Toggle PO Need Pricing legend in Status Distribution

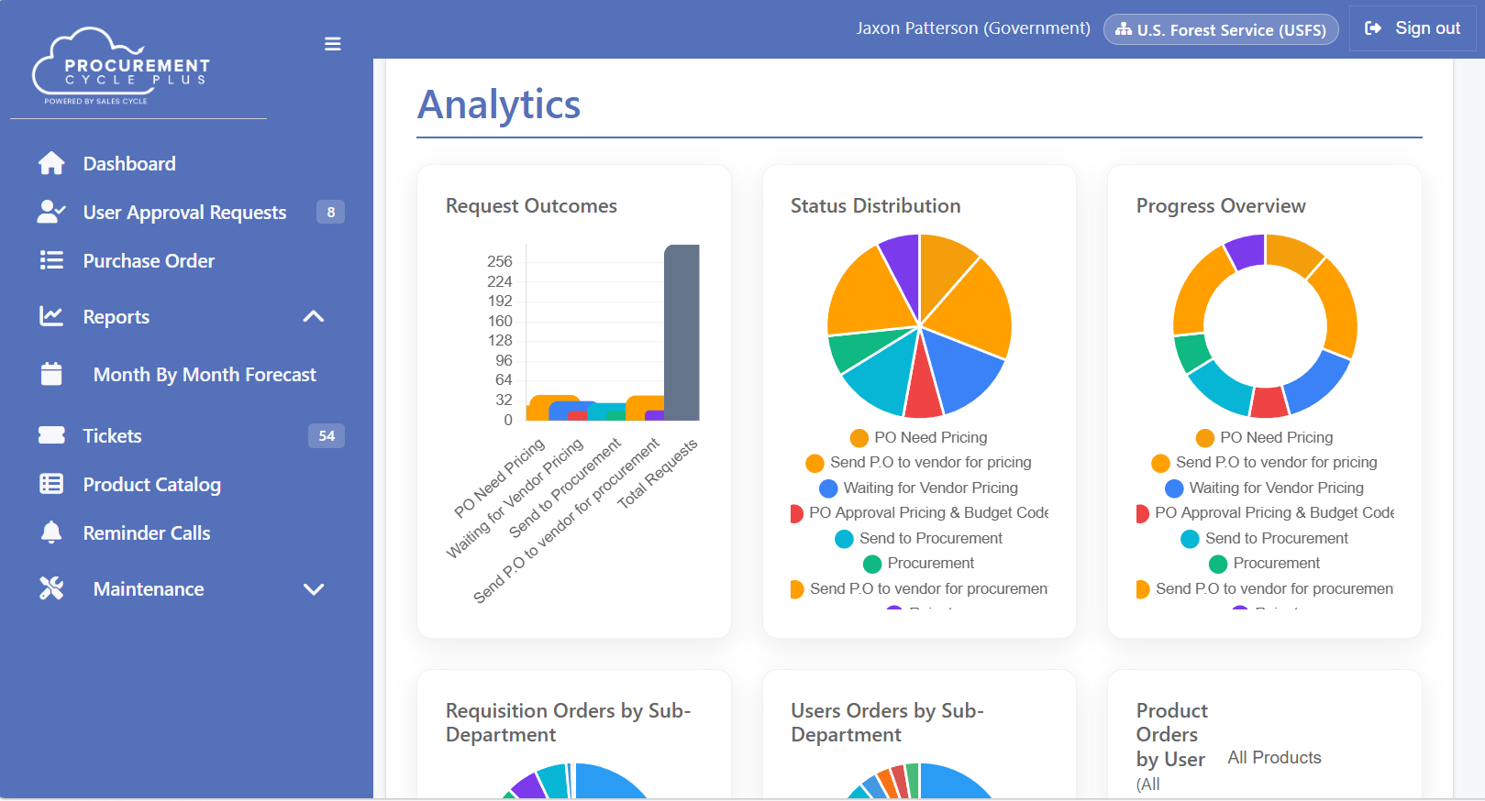tap(919, 437)
